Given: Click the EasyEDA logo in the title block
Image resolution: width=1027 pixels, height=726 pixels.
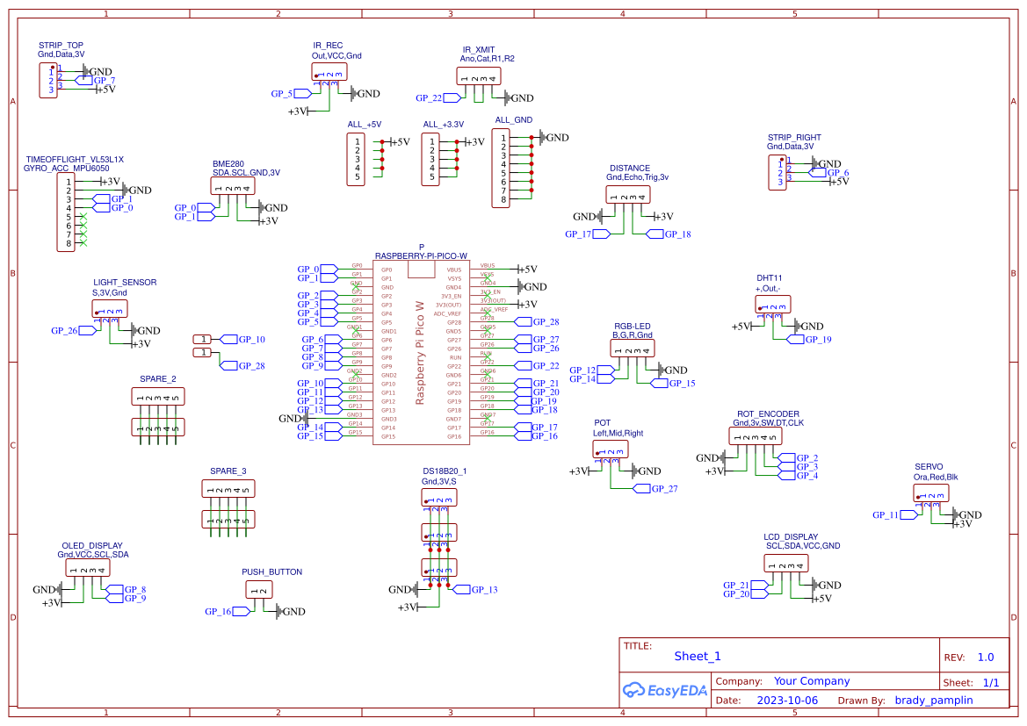Looking at the screenshot, I should click(x=664, y=690).
